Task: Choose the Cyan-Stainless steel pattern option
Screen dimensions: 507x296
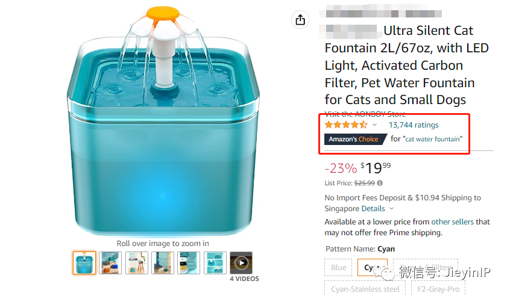Action: (x=365, y=289)
